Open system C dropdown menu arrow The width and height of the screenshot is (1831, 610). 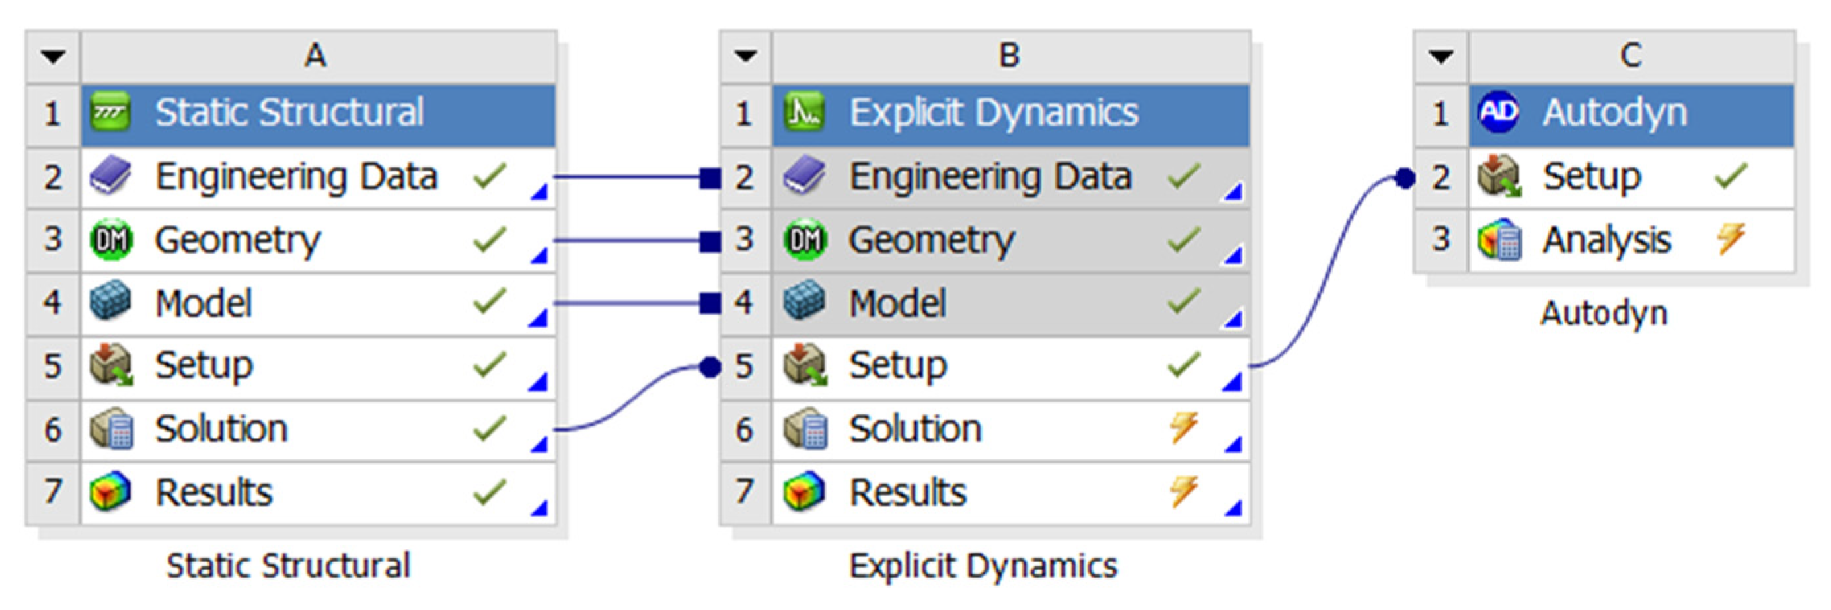tap(1440, 56)
